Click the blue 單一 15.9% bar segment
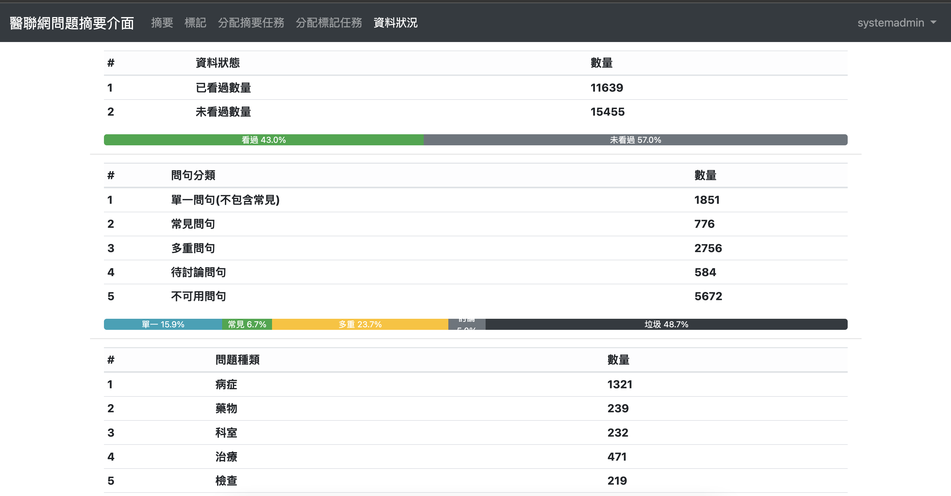This screenshot has height=496, width=951. pos(163,324)
